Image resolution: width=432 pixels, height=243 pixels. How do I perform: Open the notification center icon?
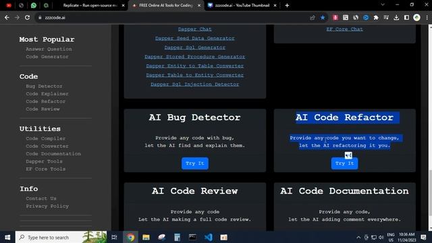pyautogui.click(x=423, y=237)
